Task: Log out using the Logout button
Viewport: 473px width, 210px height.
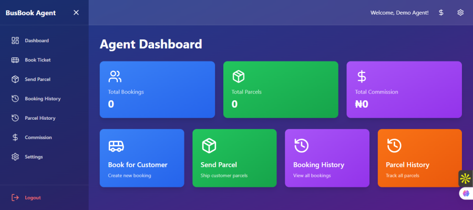Action: (x=32, y=198)
